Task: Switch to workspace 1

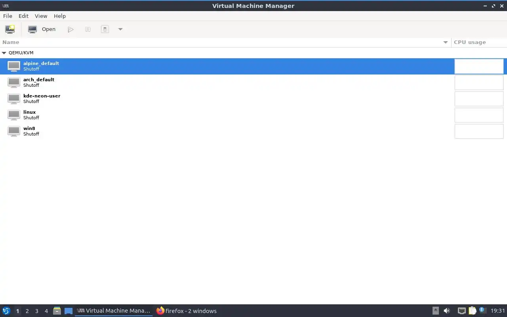Action: click(17, 311)
